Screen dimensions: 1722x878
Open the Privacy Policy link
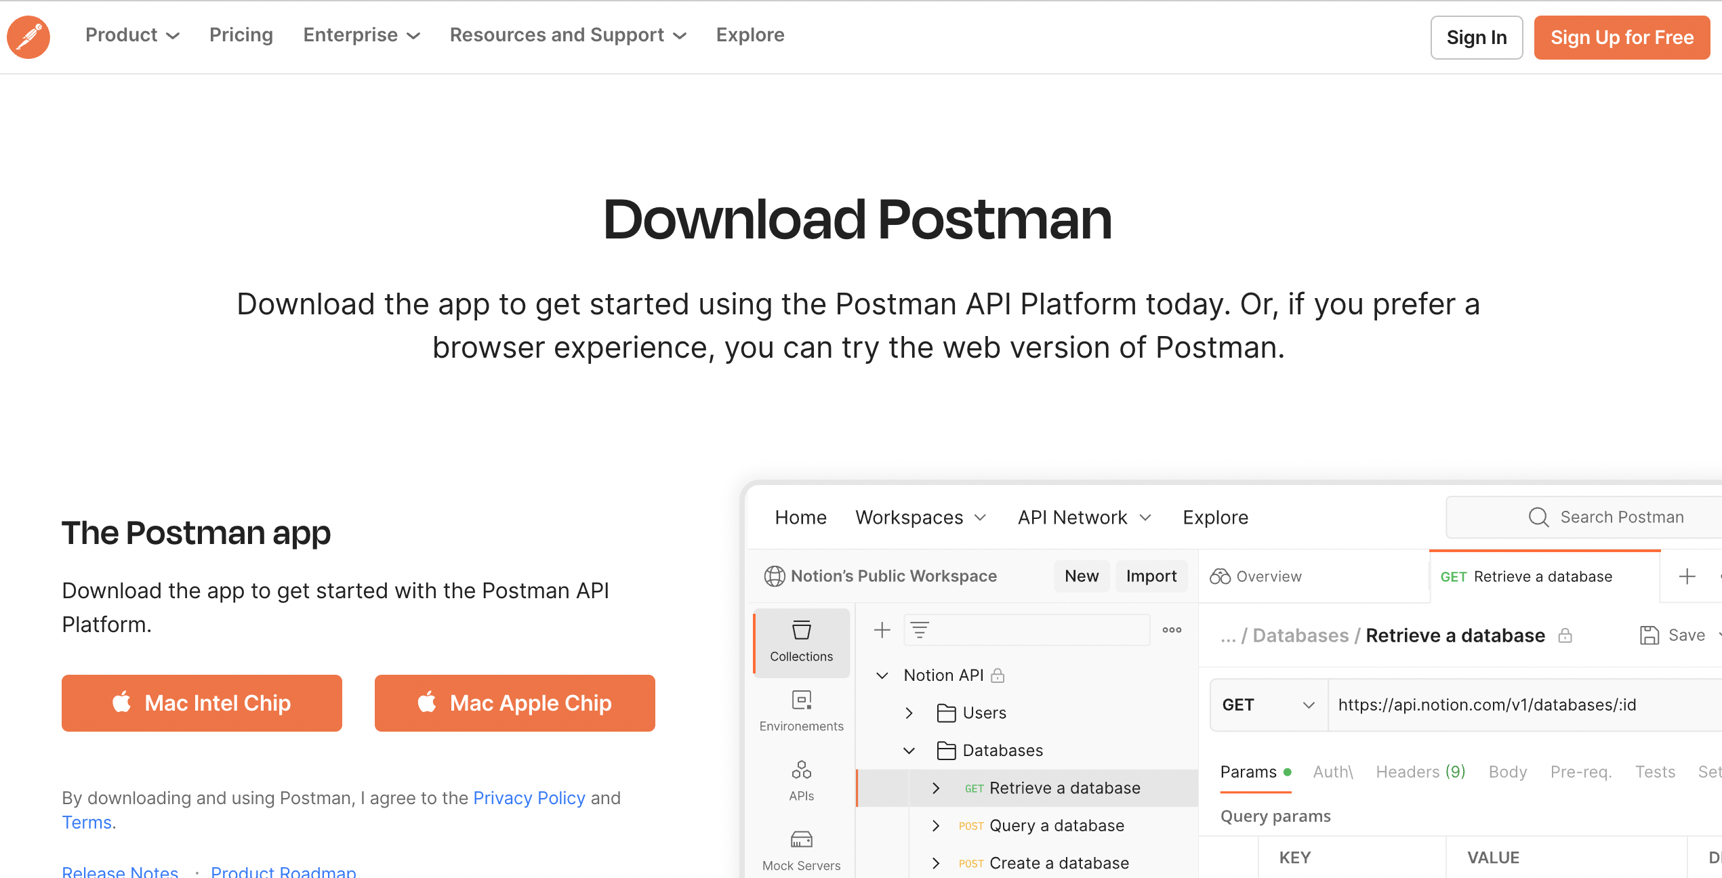(529, 798)
